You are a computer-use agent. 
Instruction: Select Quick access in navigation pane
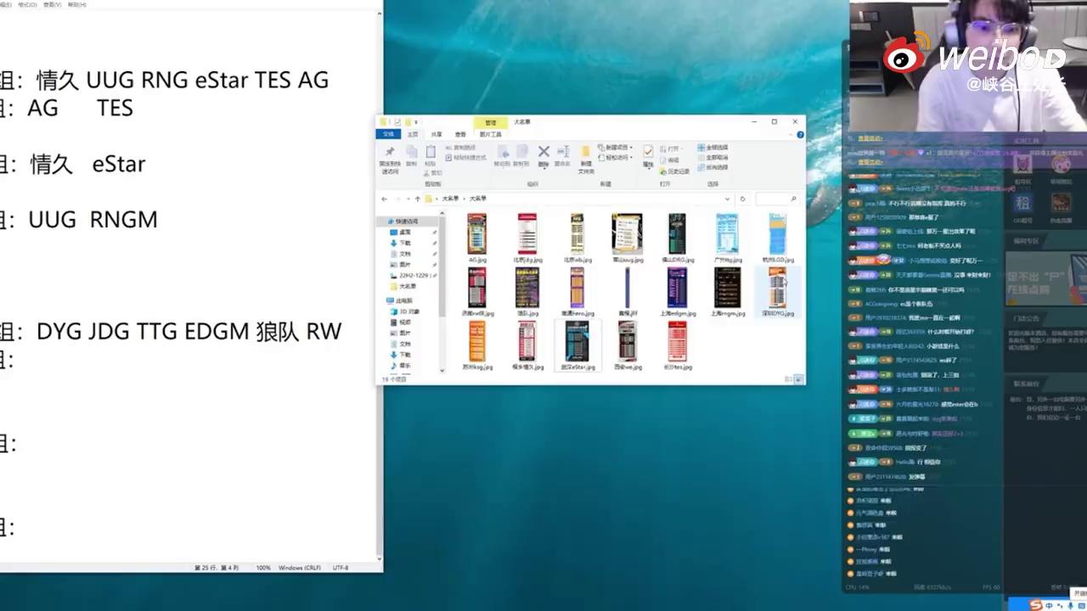[405, 221]
